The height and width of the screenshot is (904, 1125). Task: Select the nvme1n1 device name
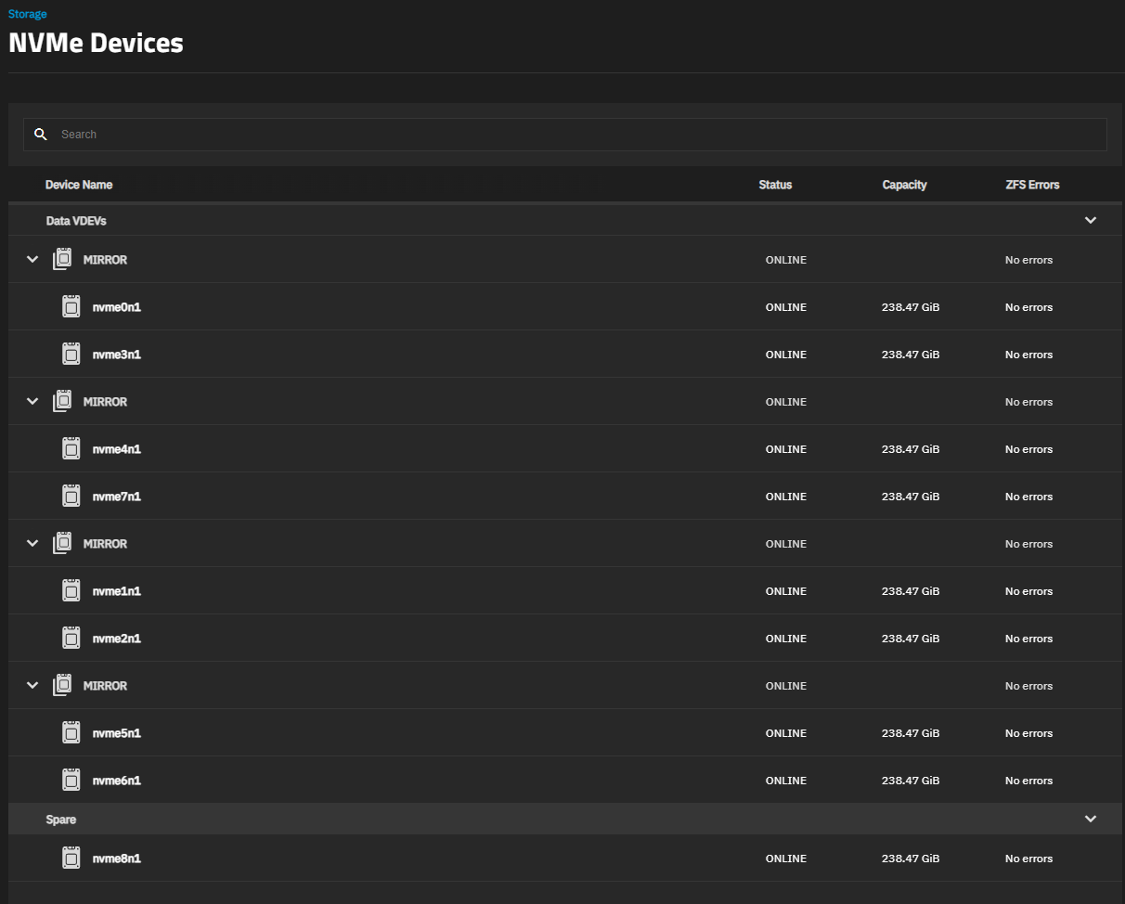[117, 591]
